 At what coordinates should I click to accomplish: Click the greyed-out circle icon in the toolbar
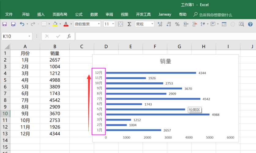(233, 24)
